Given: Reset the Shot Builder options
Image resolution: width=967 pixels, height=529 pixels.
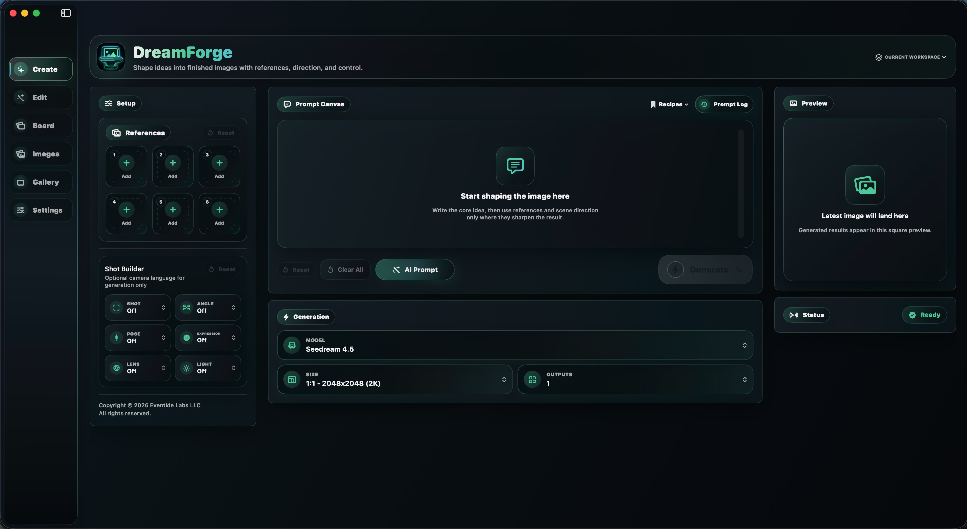Looking at the screenshot, I should pos(222,269).
